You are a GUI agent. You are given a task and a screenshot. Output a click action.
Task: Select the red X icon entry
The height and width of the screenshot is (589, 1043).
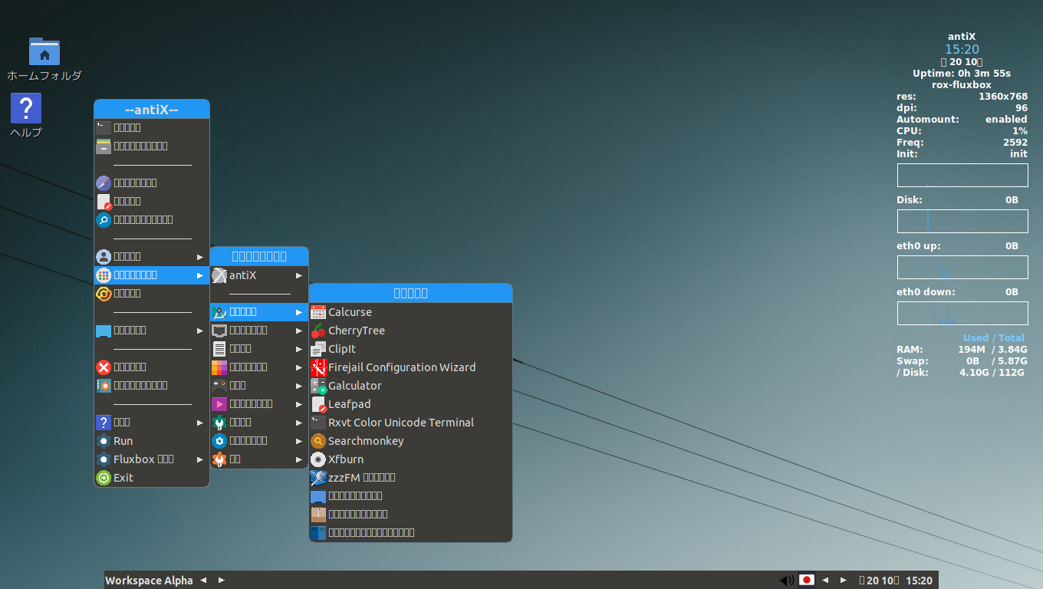click(152, 367)
